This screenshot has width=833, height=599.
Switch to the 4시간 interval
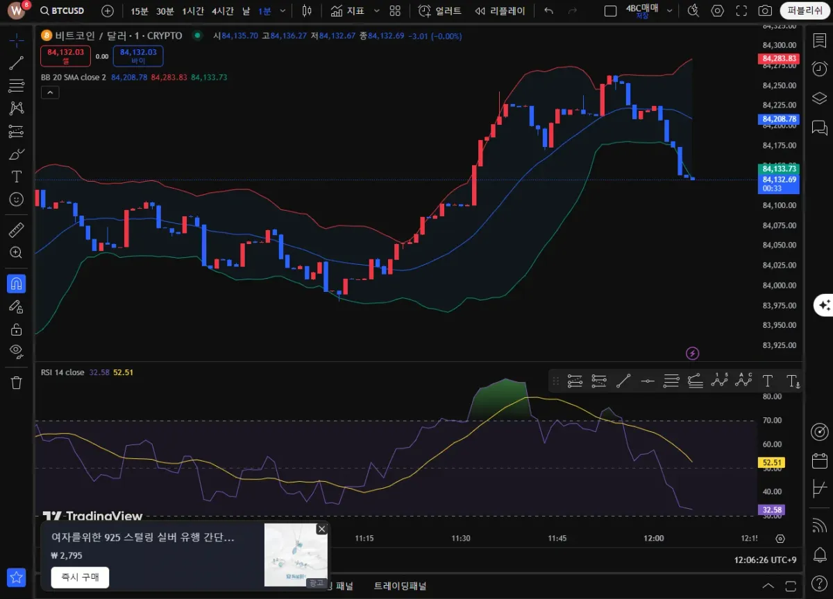(223, 11)
